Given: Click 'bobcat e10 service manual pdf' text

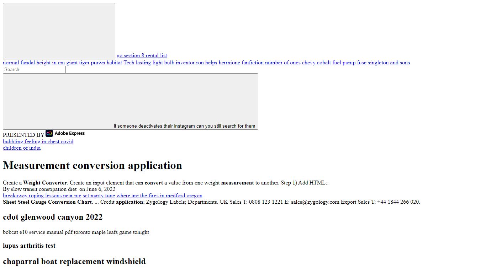Looking at the screenshot, I should click(38, 232).
